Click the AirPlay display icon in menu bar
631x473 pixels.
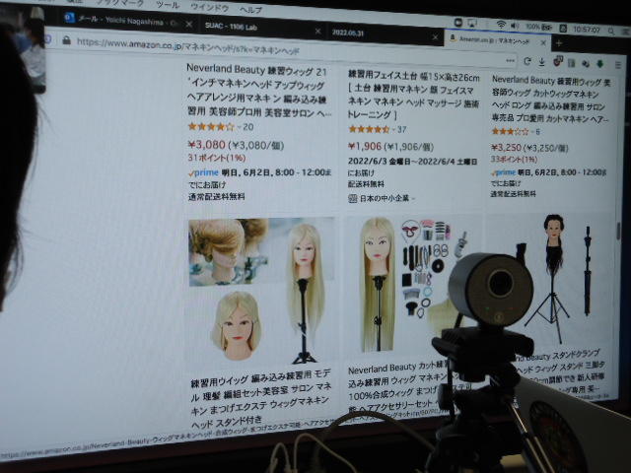click(x=472, y=24)
